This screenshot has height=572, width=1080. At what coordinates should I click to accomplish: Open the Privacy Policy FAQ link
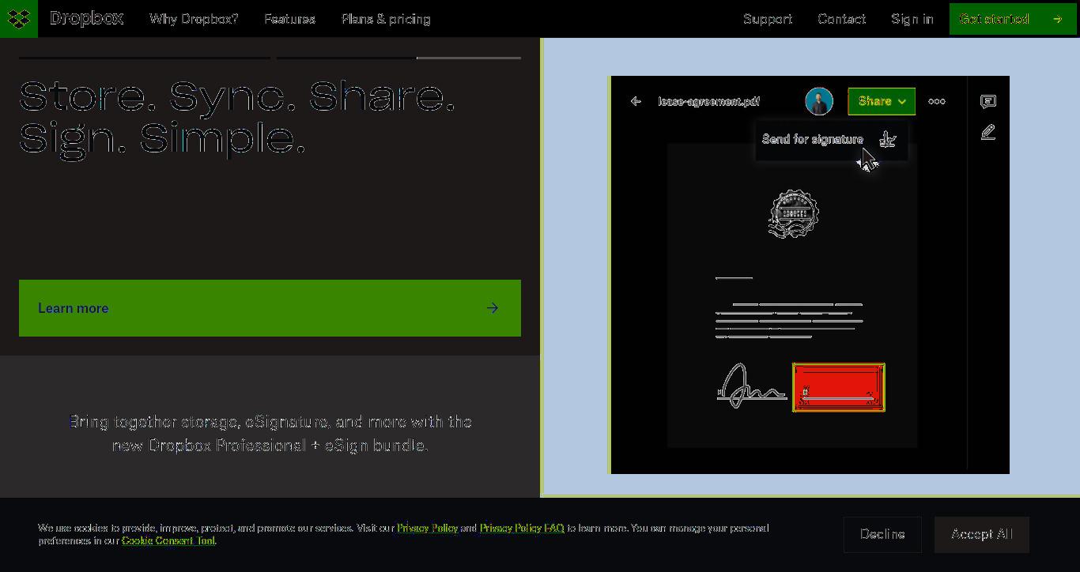(x=522, y=528)
